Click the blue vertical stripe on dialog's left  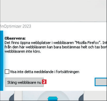(x=1, y=61)
